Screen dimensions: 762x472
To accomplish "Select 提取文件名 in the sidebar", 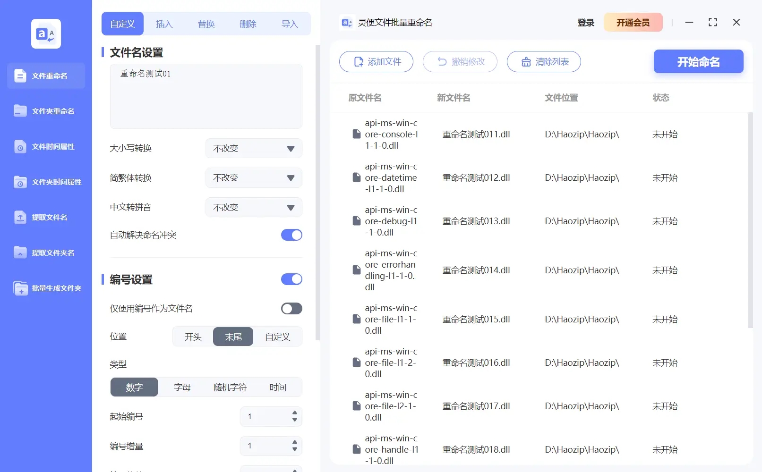I will pyautogui.click(x=45, y=217).
